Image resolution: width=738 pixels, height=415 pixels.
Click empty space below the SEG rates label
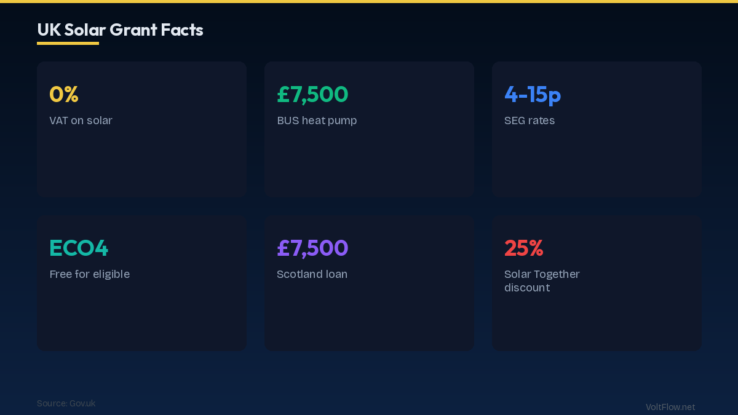[597, 163]
